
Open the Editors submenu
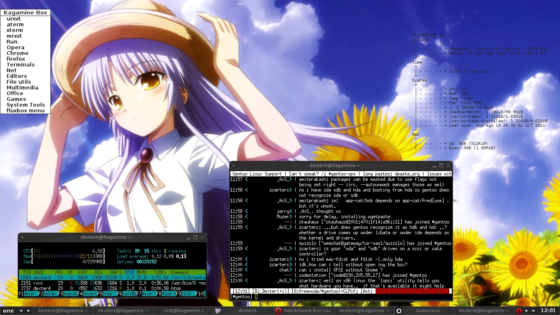[x=25, y=76]
